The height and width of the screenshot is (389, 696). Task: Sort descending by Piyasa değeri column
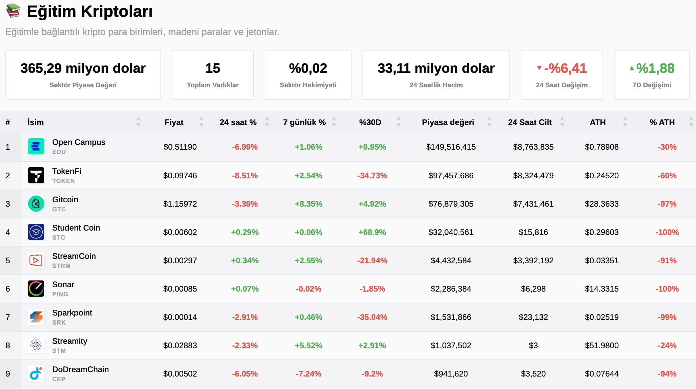pyautogui.click(x=489, y=125)
